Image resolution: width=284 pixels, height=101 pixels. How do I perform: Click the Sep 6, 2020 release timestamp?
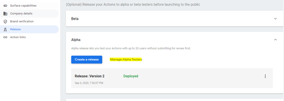tap(89, 83)
